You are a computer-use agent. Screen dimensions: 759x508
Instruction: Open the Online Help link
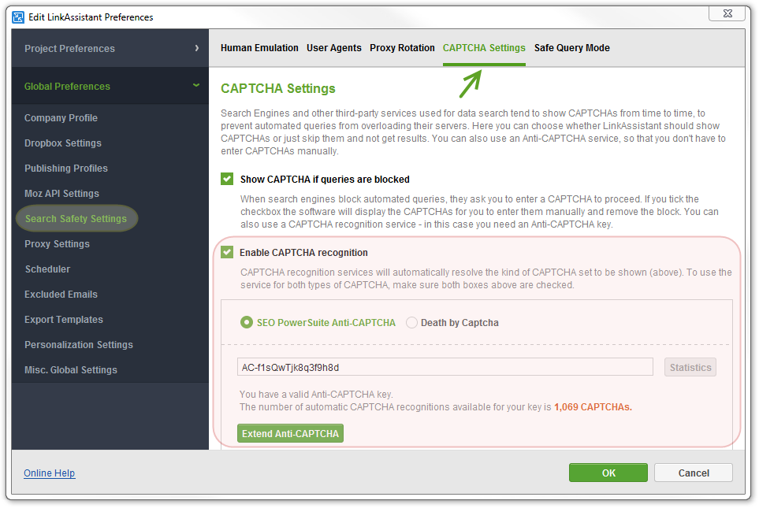[50, 473]
